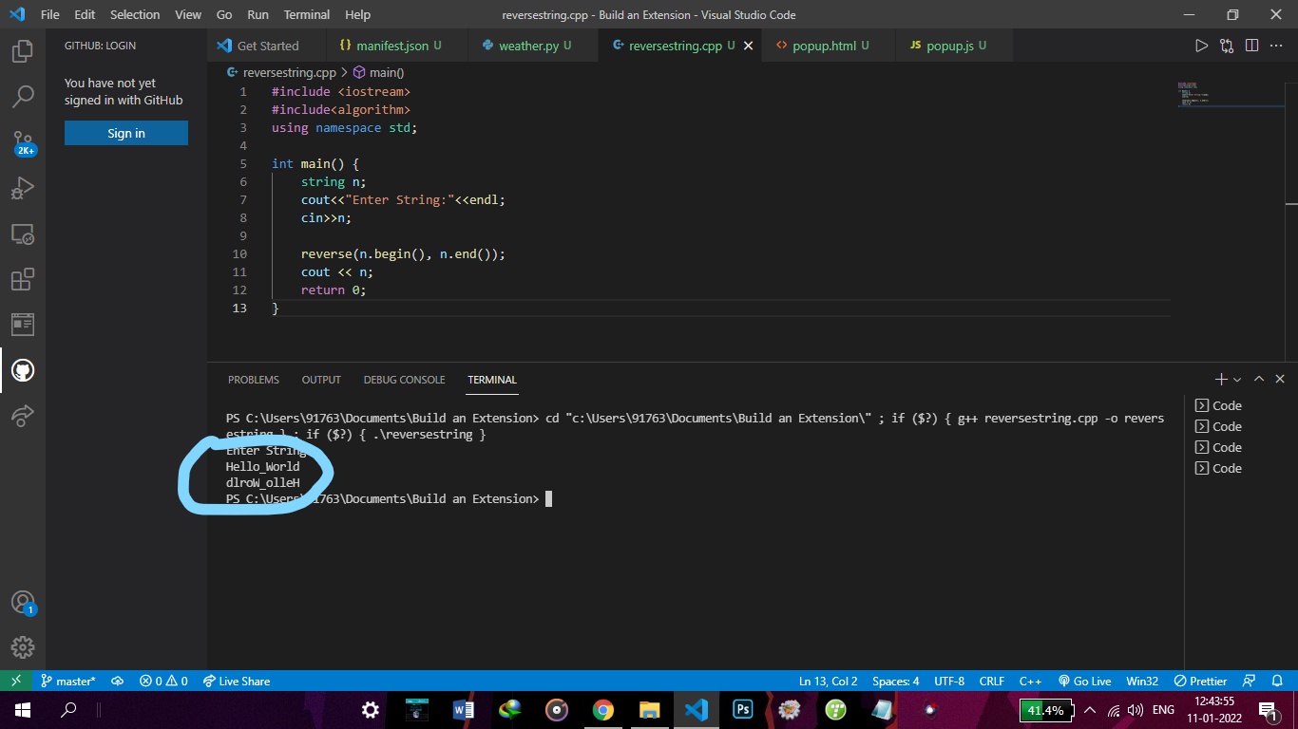Viewport: 1298px width, 729px height.
Task: Change the UTF-8 encoding setting
Action: 949,681
